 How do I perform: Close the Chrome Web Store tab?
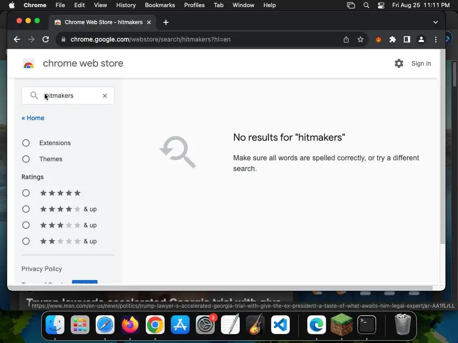[x=149, y=22]
